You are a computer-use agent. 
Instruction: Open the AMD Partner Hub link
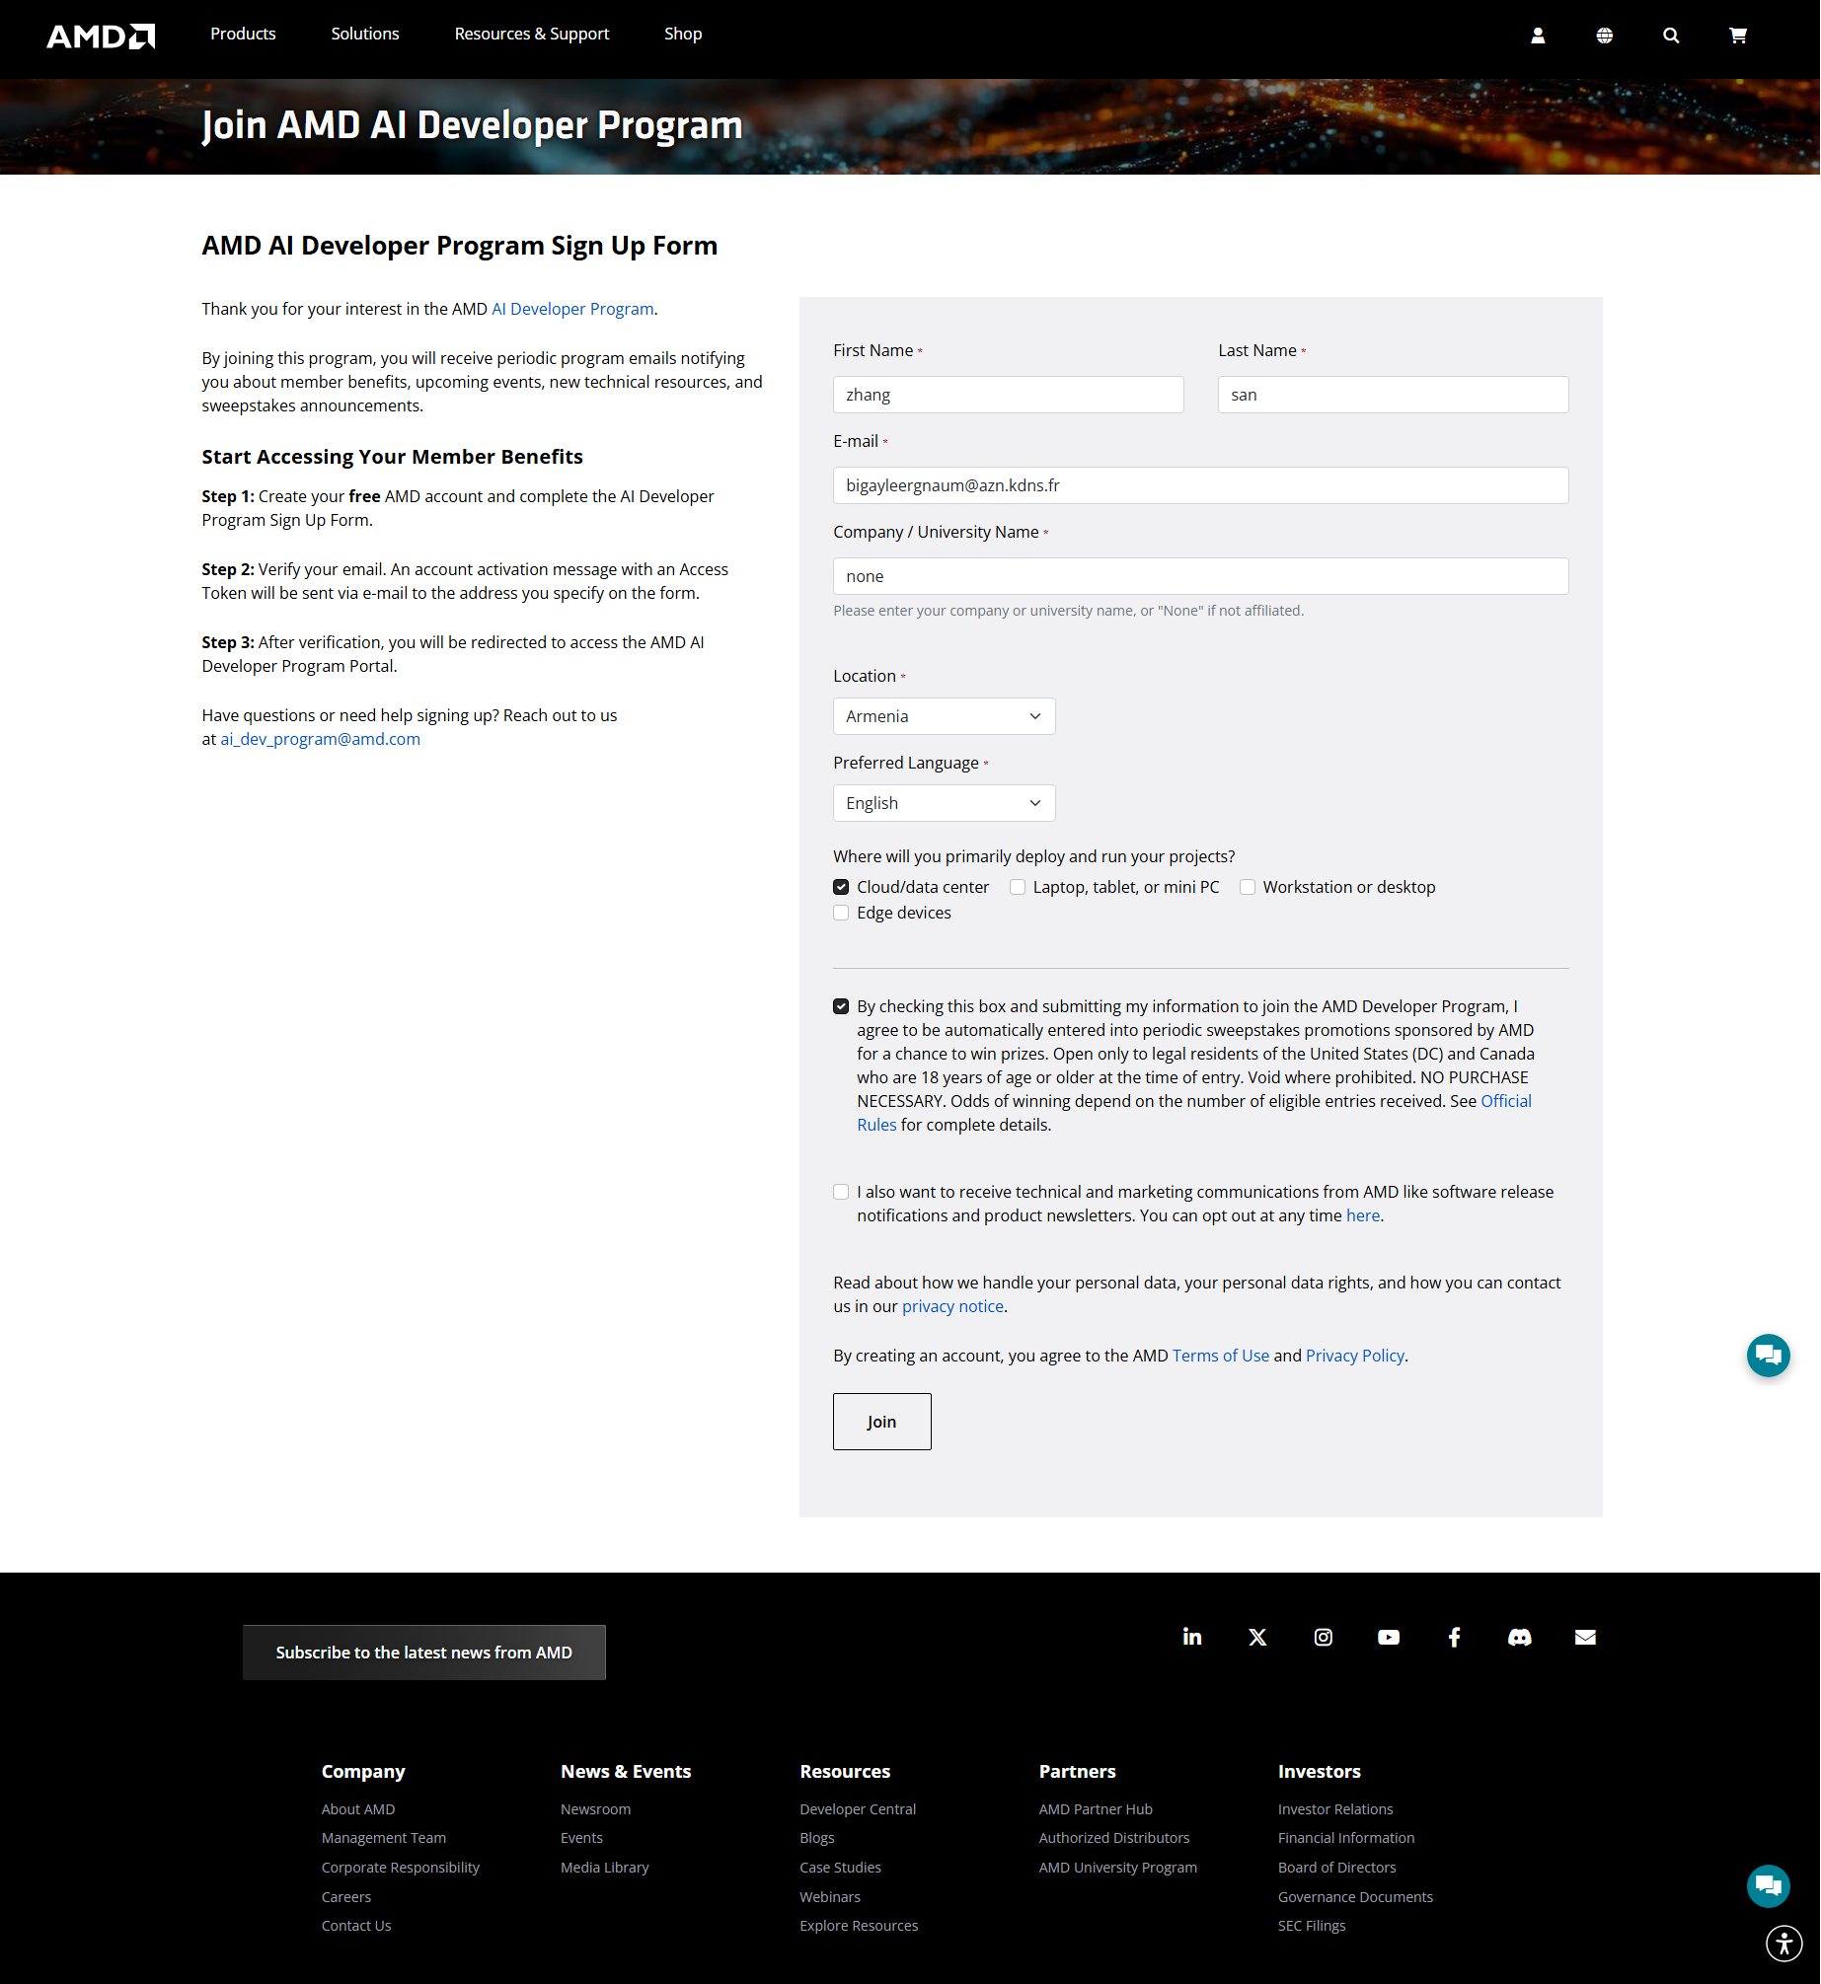(x=1097, y=1809)
